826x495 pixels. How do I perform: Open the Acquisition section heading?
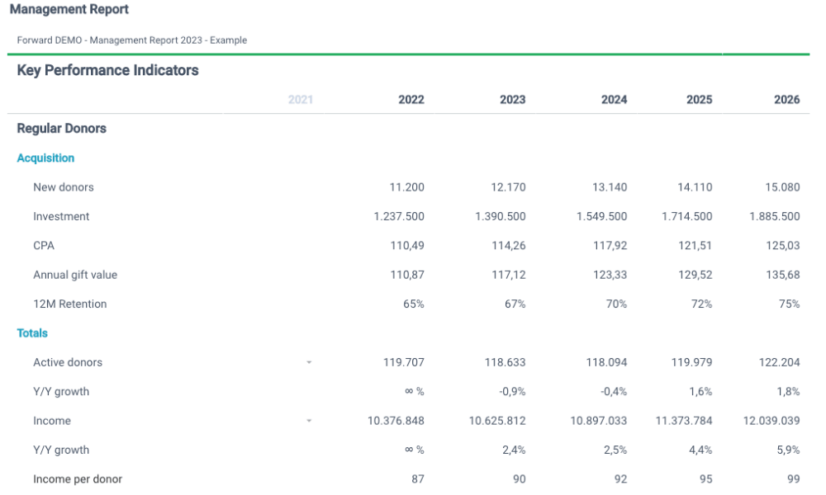point(45,158)
